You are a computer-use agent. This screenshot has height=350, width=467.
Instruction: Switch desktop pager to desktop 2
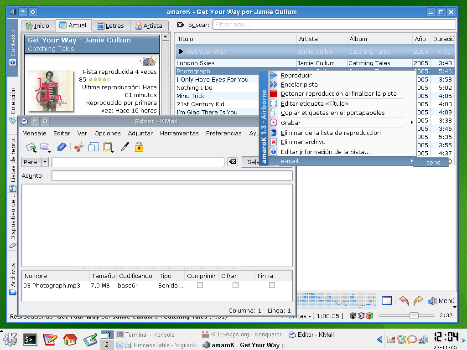click(107, 345)
